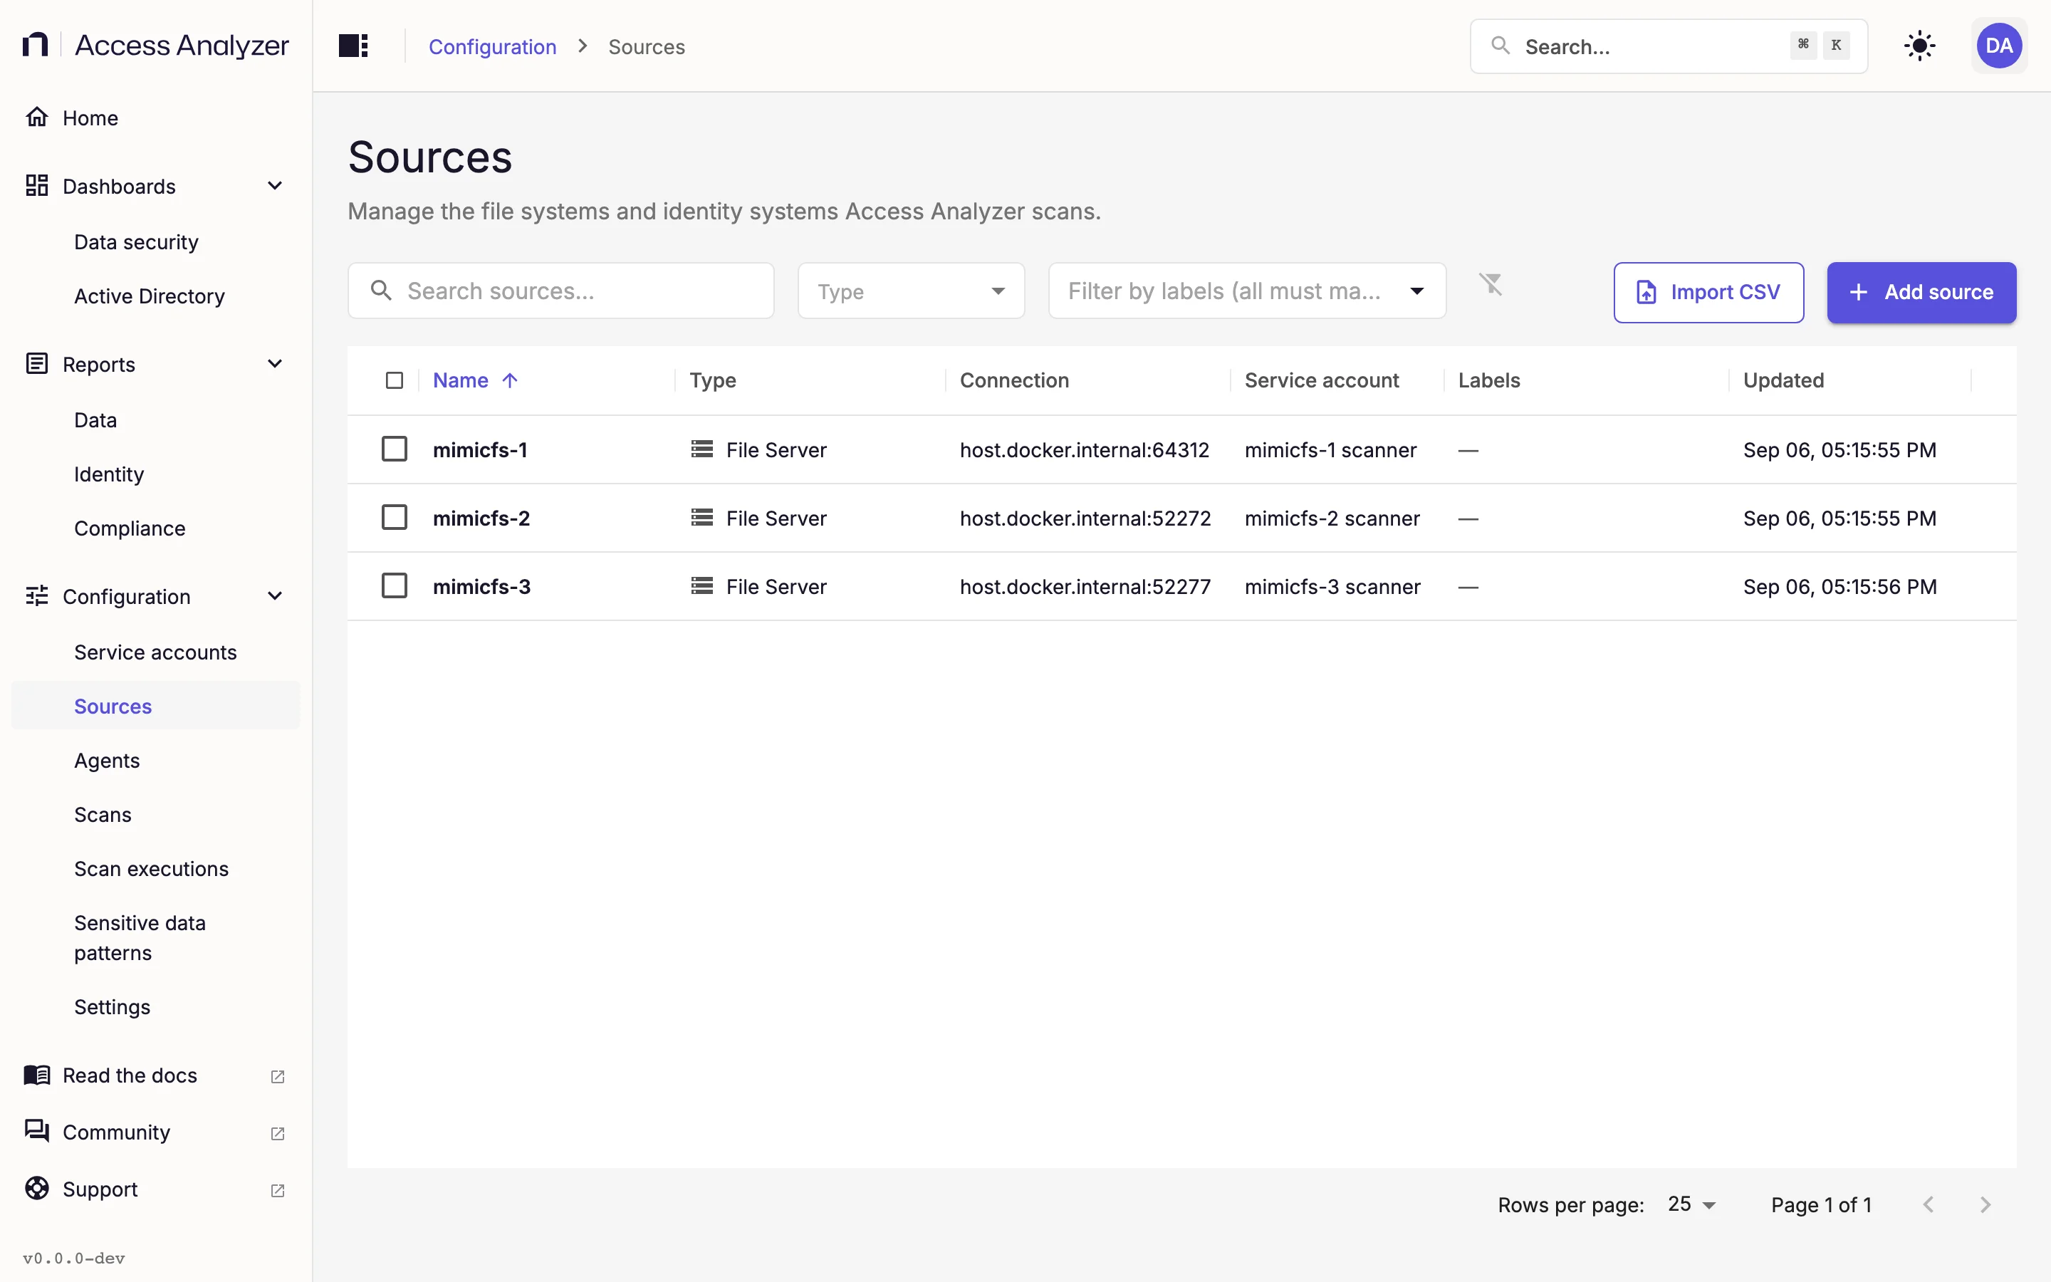Viewport: 2051px width, 1282px height.
Task: Toggle the sidebar panel icon
Action: coord(353,46)
